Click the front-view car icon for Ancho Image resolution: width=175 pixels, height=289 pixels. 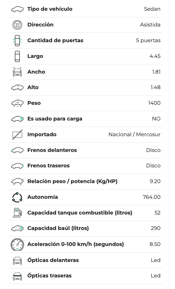coord(17,72)
